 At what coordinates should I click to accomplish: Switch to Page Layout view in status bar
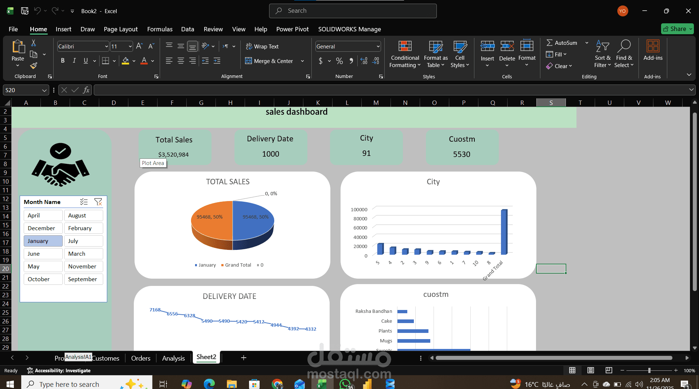pos(591,370)
